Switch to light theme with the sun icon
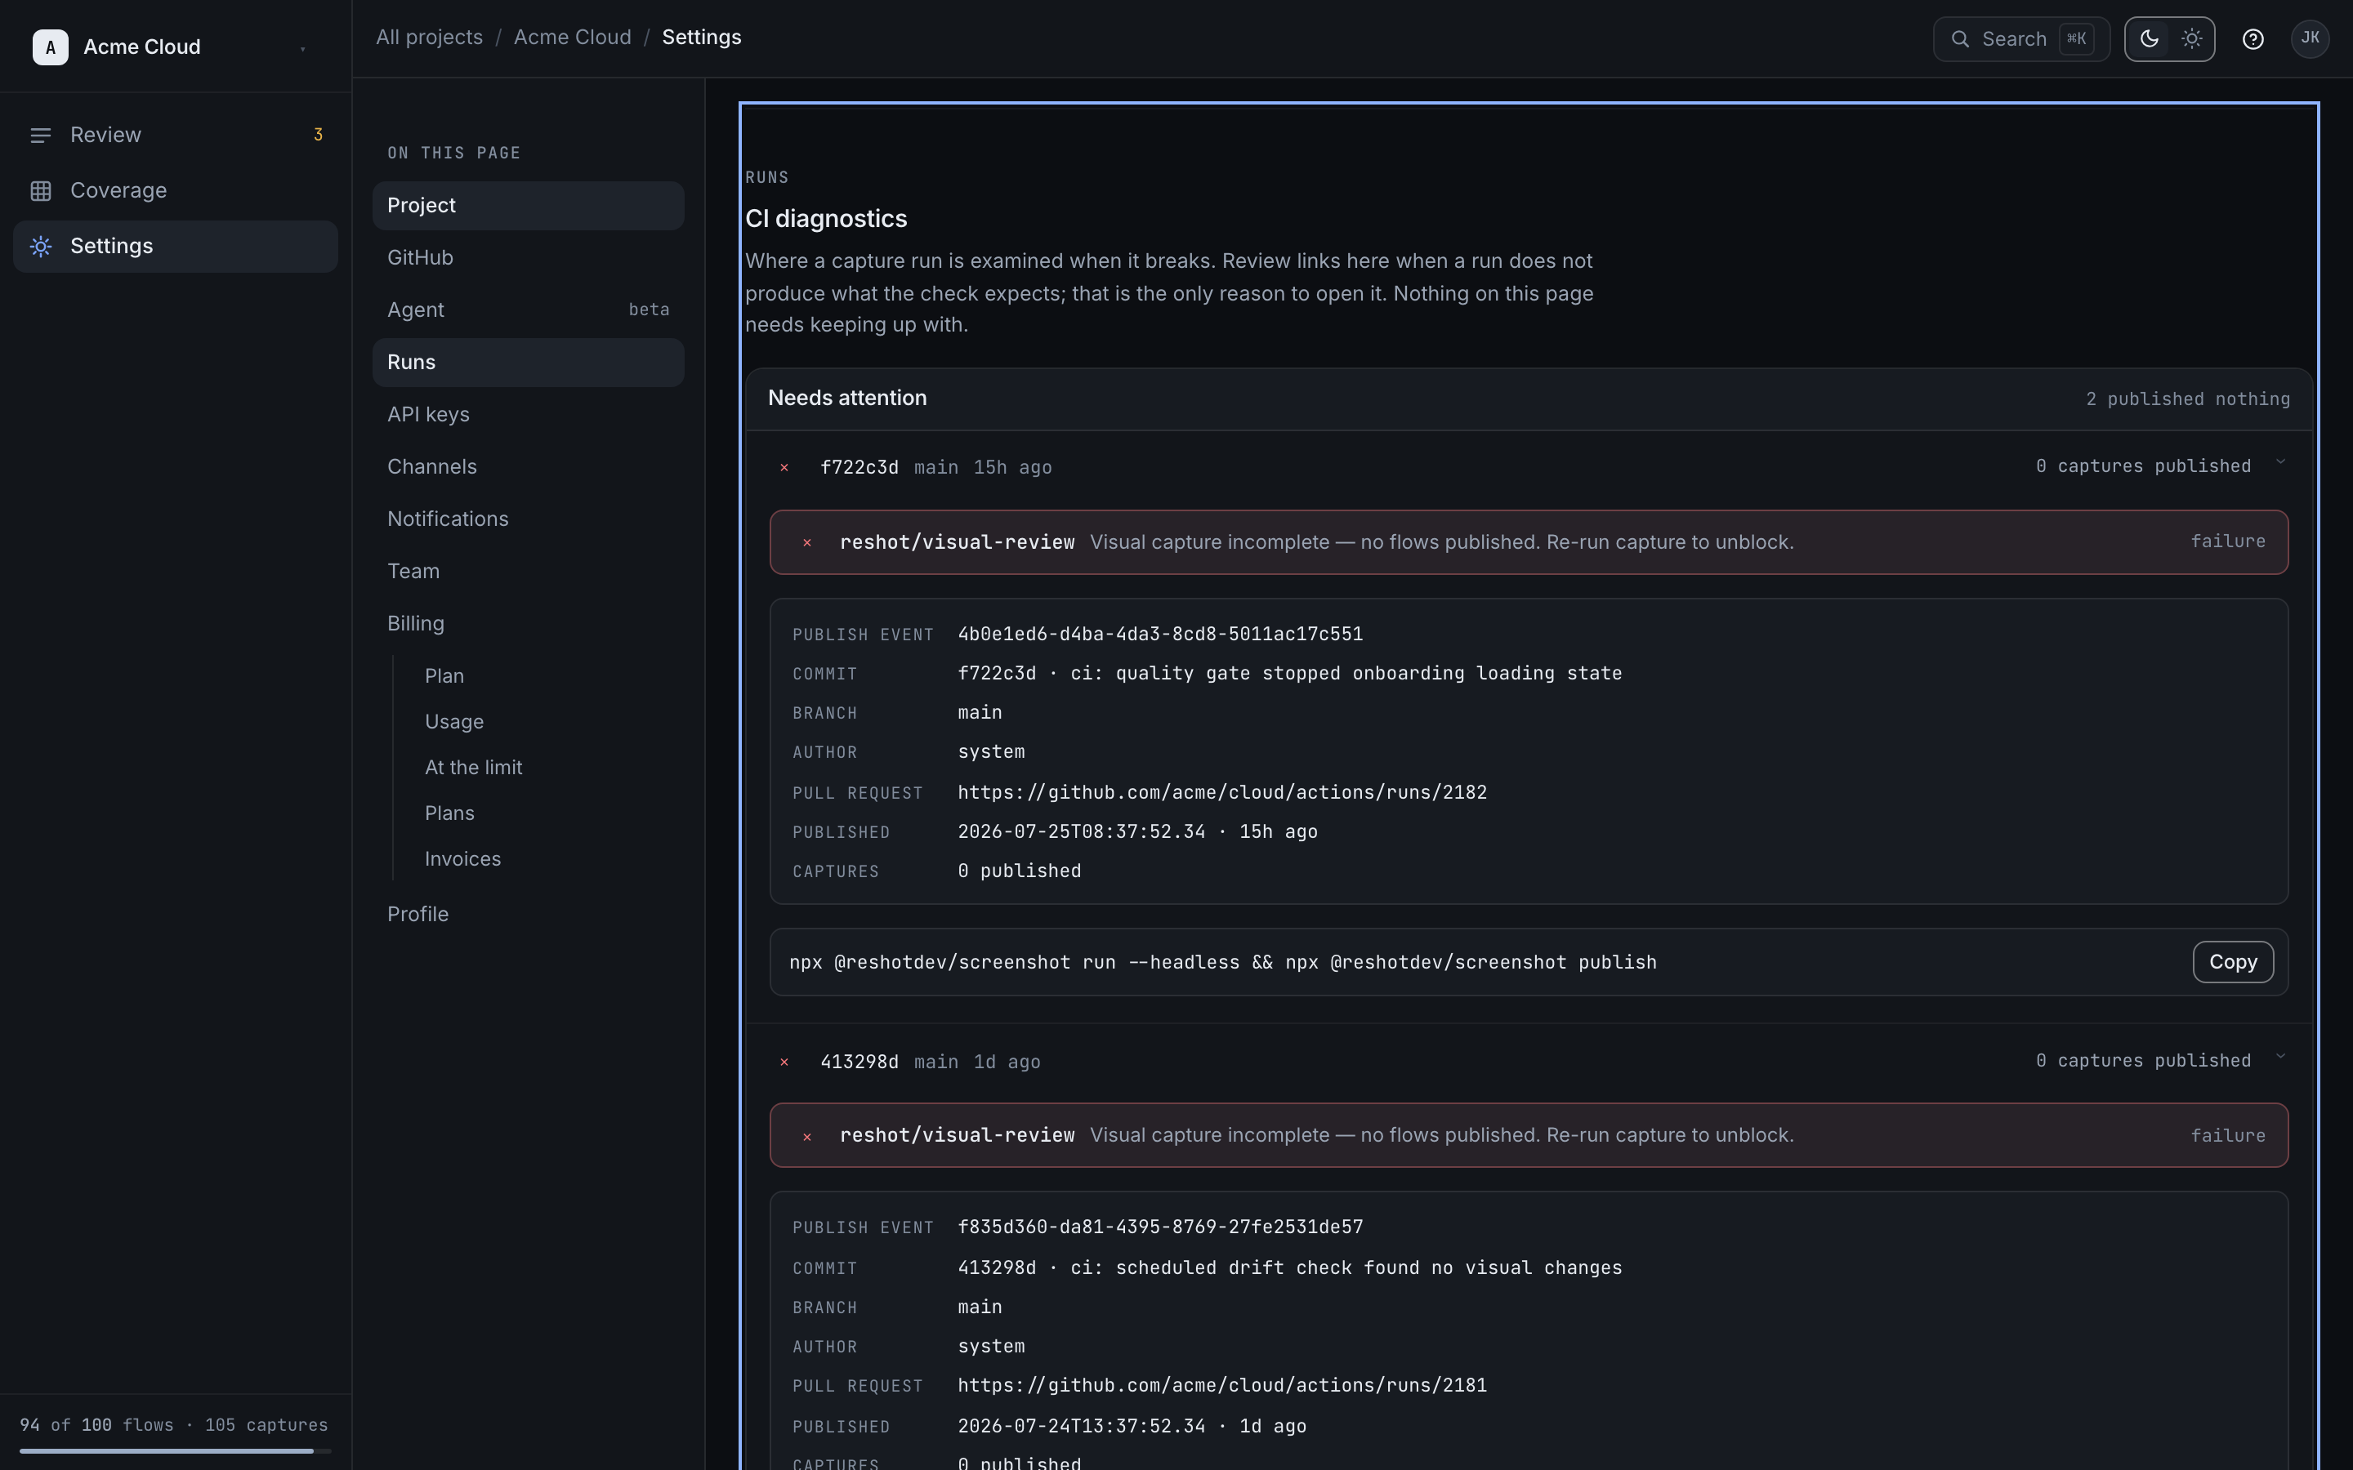This screenshot has height=1470, width=2353. (2191, 39)
